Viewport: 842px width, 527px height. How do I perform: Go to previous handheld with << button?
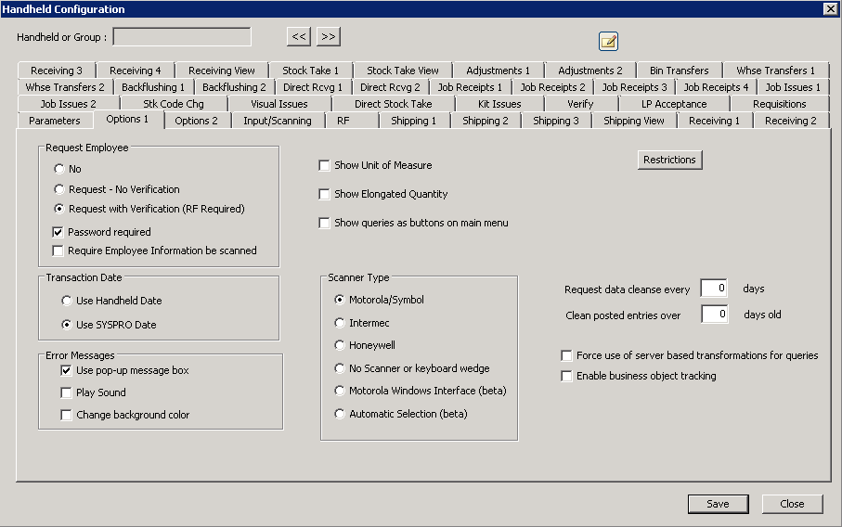pos(298,37)
